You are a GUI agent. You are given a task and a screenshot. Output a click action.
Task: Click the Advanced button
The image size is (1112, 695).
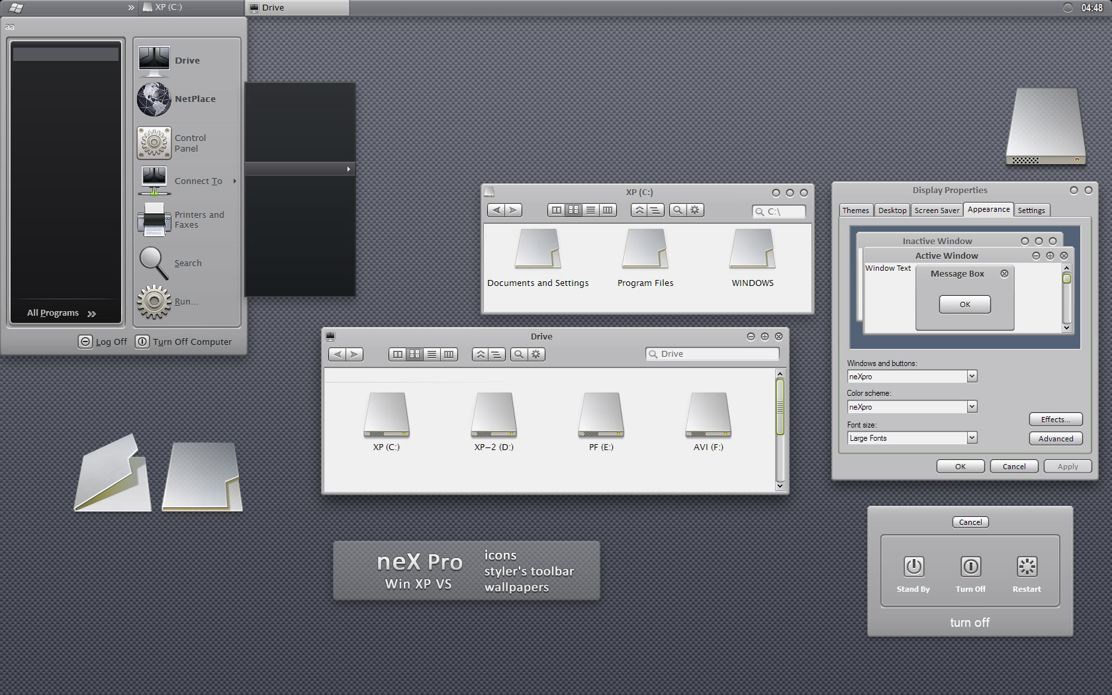(x=1056, y=439)
